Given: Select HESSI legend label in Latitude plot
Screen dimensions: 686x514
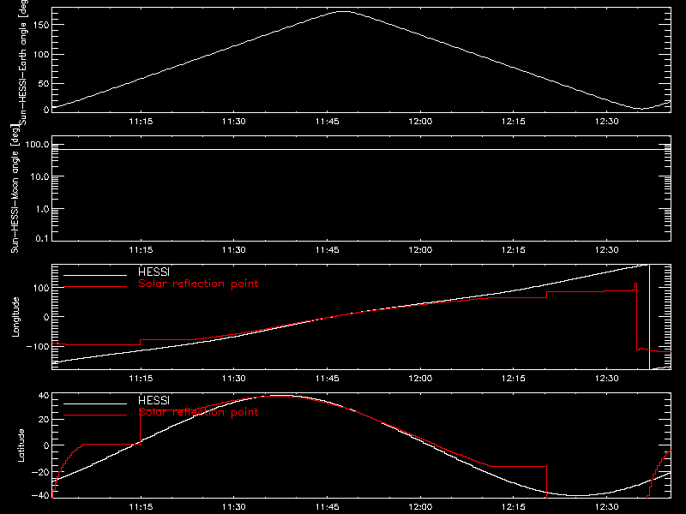Looking at the screenshot, I should (x=153, y=400).
